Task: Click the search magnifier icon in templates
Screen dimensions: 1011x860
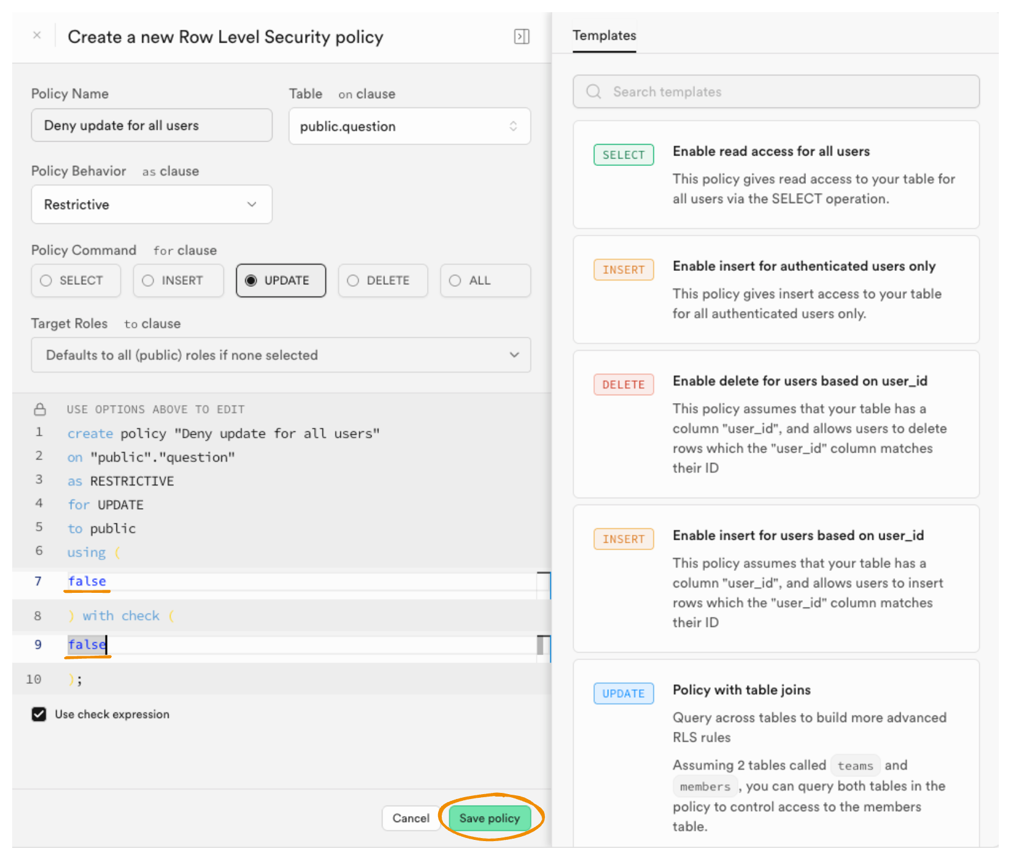Action: pyautogui.click(x=593, y=91)
